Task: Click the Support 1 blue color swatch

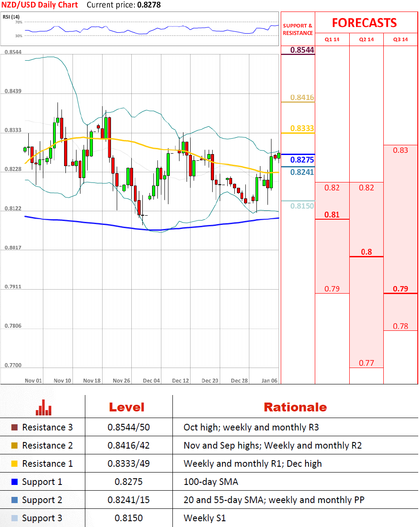Action: coord(15,482)
